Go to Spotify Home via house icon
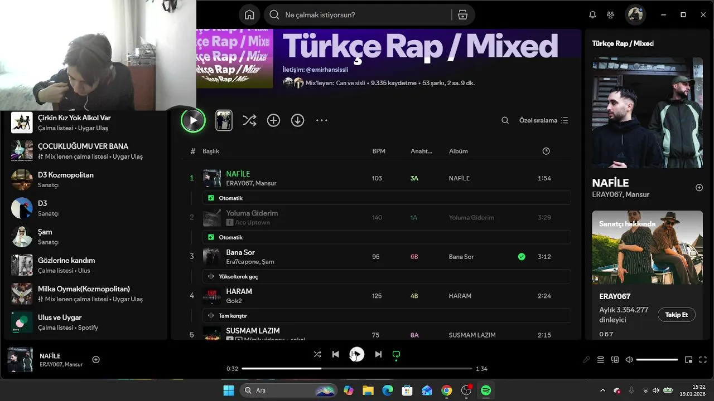This screenshot has width=714, height=401. [x=249, y=15]
